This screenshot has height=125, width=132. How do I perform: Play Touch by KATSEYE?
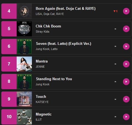[x=126, y=99]
